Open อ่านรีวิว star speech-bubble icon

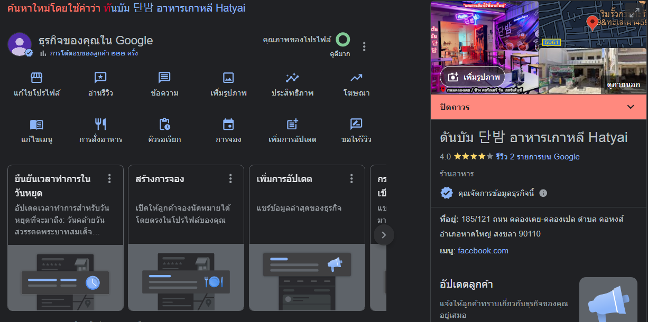tap(100, 78)
